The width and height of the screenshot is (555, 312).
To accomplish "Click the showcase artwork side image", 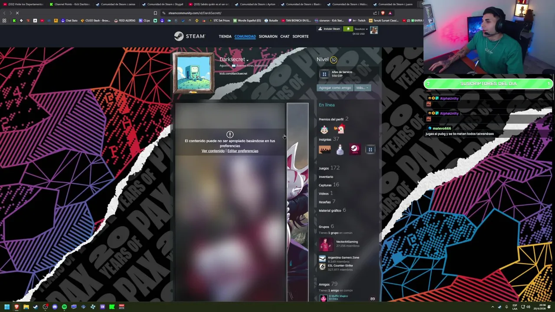I will point(297,202).
